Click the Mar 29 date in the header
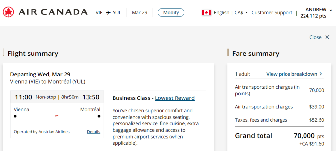 coord(139,13)
